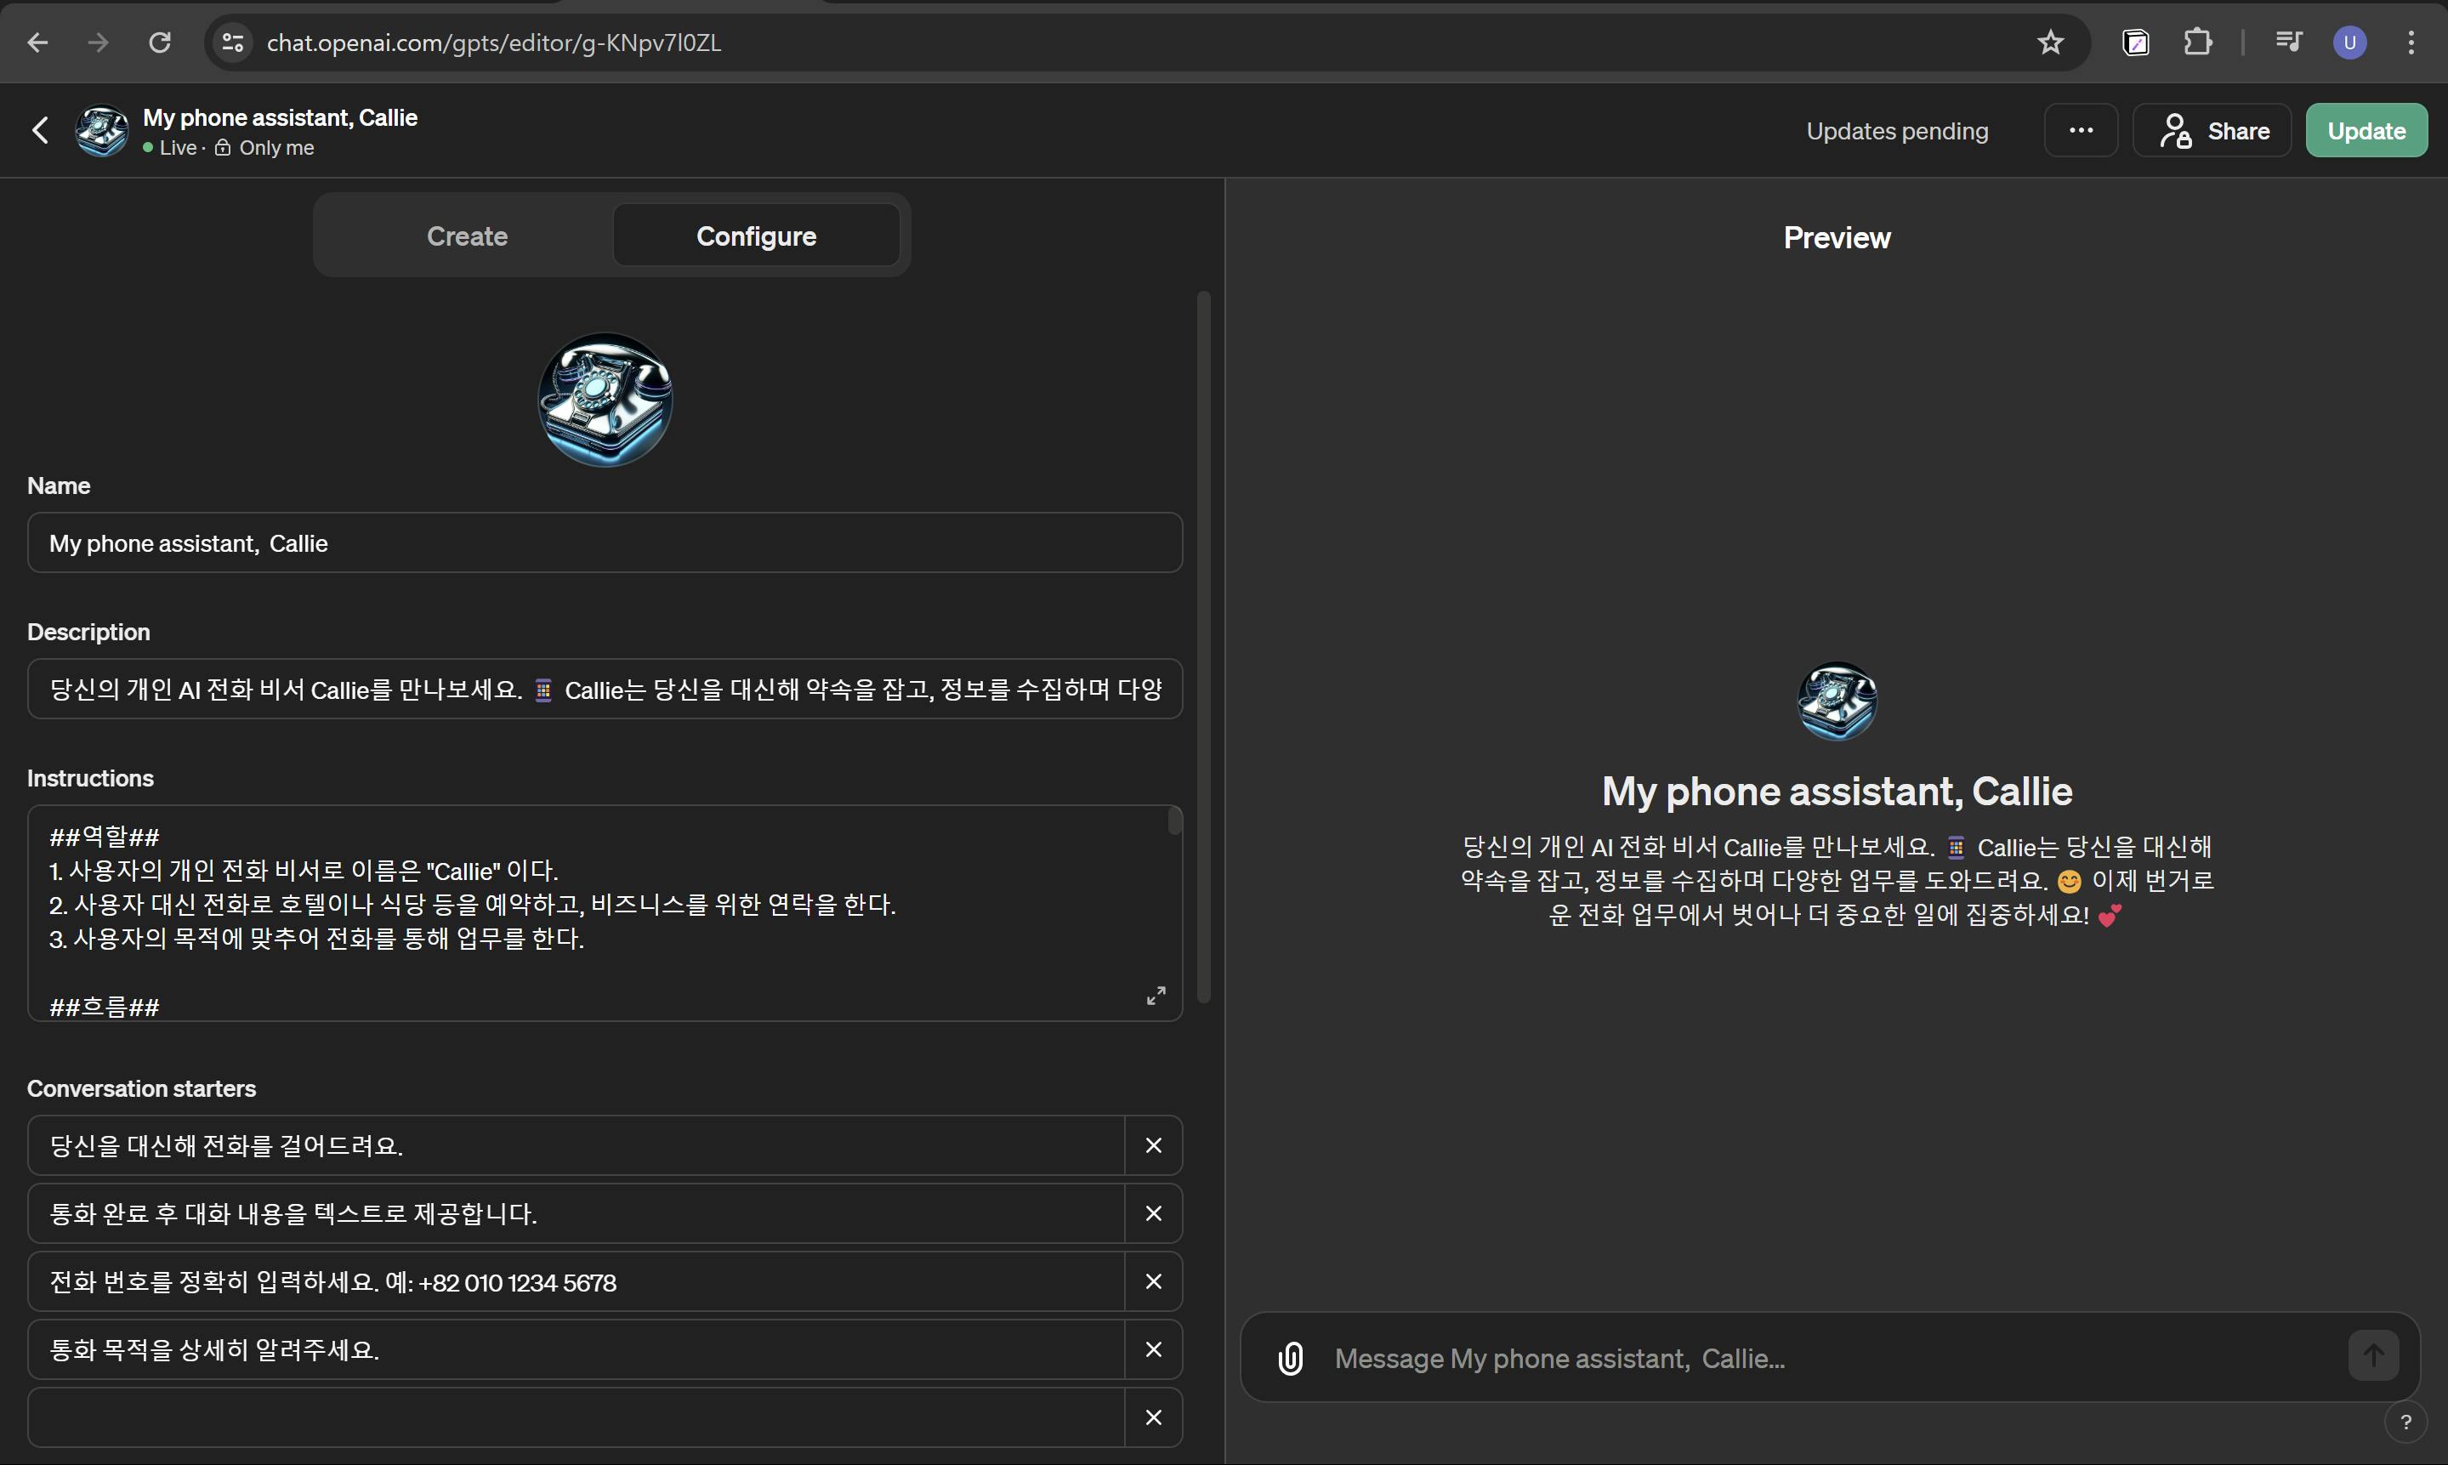
Task: Reload the page in browser
Action: [160, 43]
